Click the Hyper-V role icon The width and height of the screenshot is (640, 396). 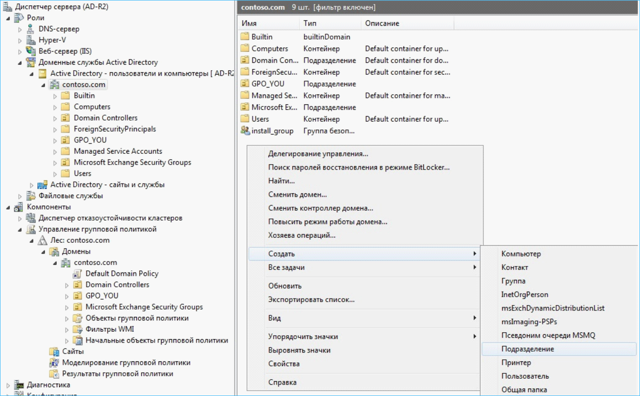point(31,40)
